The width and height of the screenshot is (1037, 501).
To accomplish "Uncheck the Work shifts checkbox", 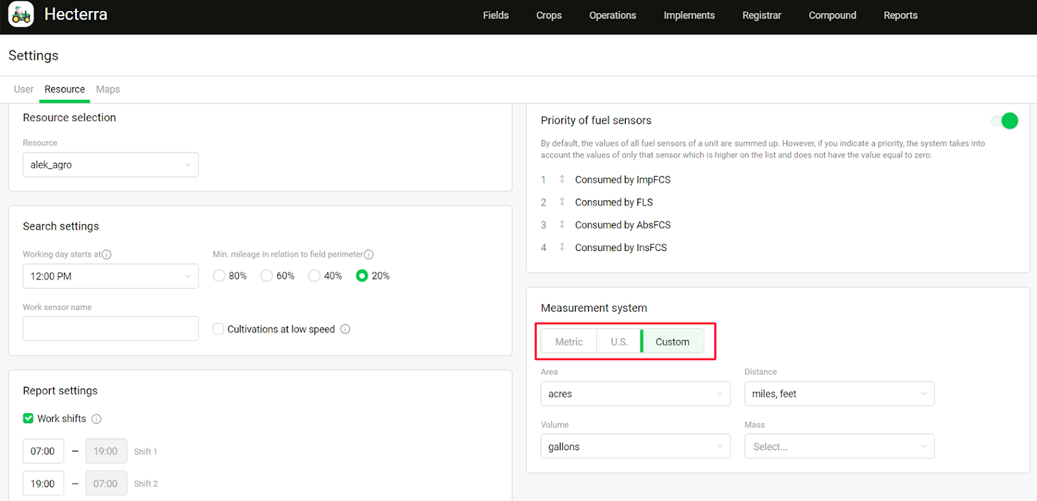I will [29, 419].
